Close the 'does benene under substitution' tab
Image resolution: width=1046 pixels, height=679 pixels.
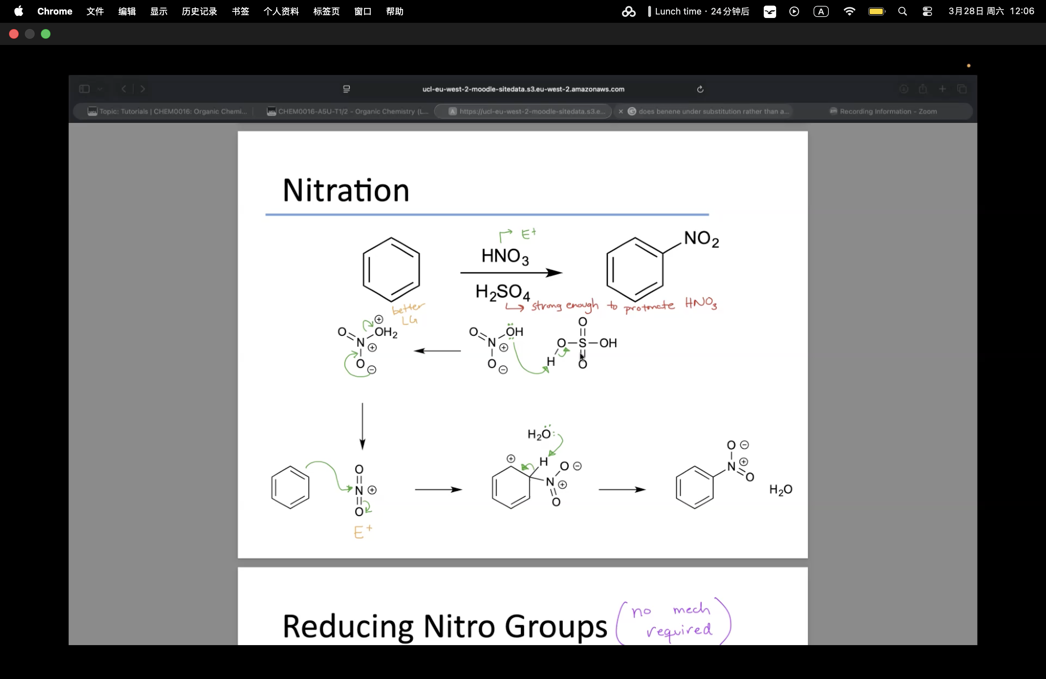tap(621, 112)
